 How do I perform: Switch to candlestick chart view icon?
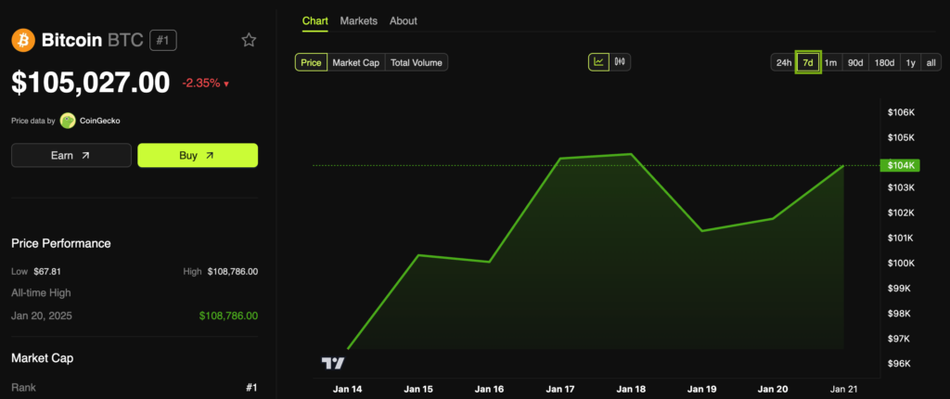tap(620, 62)
